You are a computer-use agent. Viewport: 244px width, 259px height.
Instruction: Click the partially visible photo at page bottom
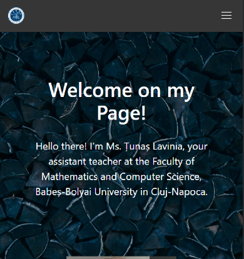pos(121,258)
